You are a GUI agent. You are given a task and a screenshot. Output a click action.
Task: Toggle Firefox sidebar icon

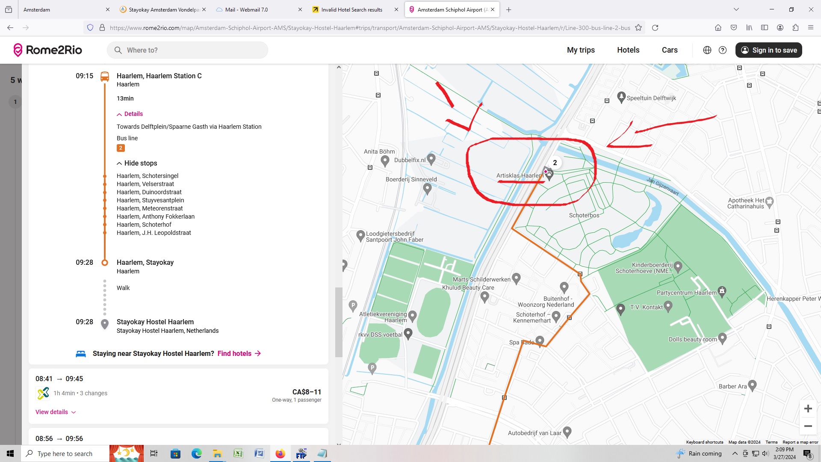[765, 28]
